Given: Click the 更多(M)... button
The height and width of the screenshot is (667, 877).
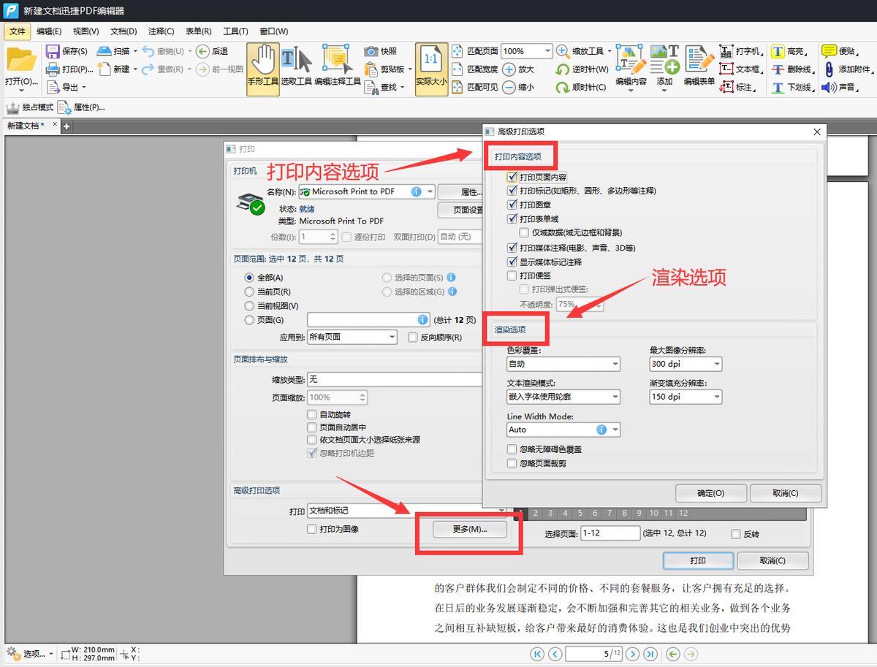Looking at the screenshot, I should (x=468, y=529).
